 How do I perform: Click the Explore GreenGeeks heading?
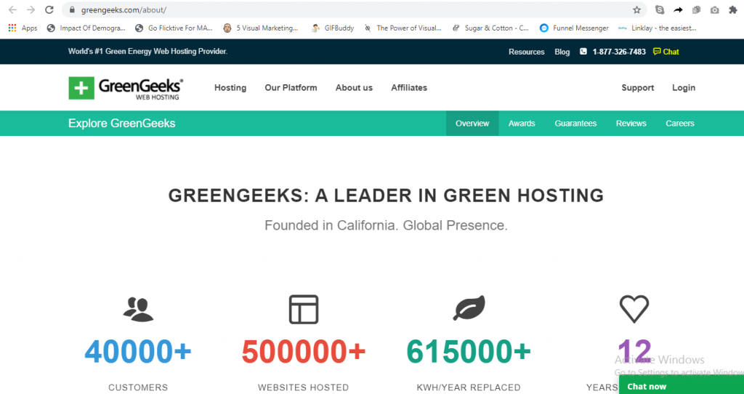(x=122, y=124)
